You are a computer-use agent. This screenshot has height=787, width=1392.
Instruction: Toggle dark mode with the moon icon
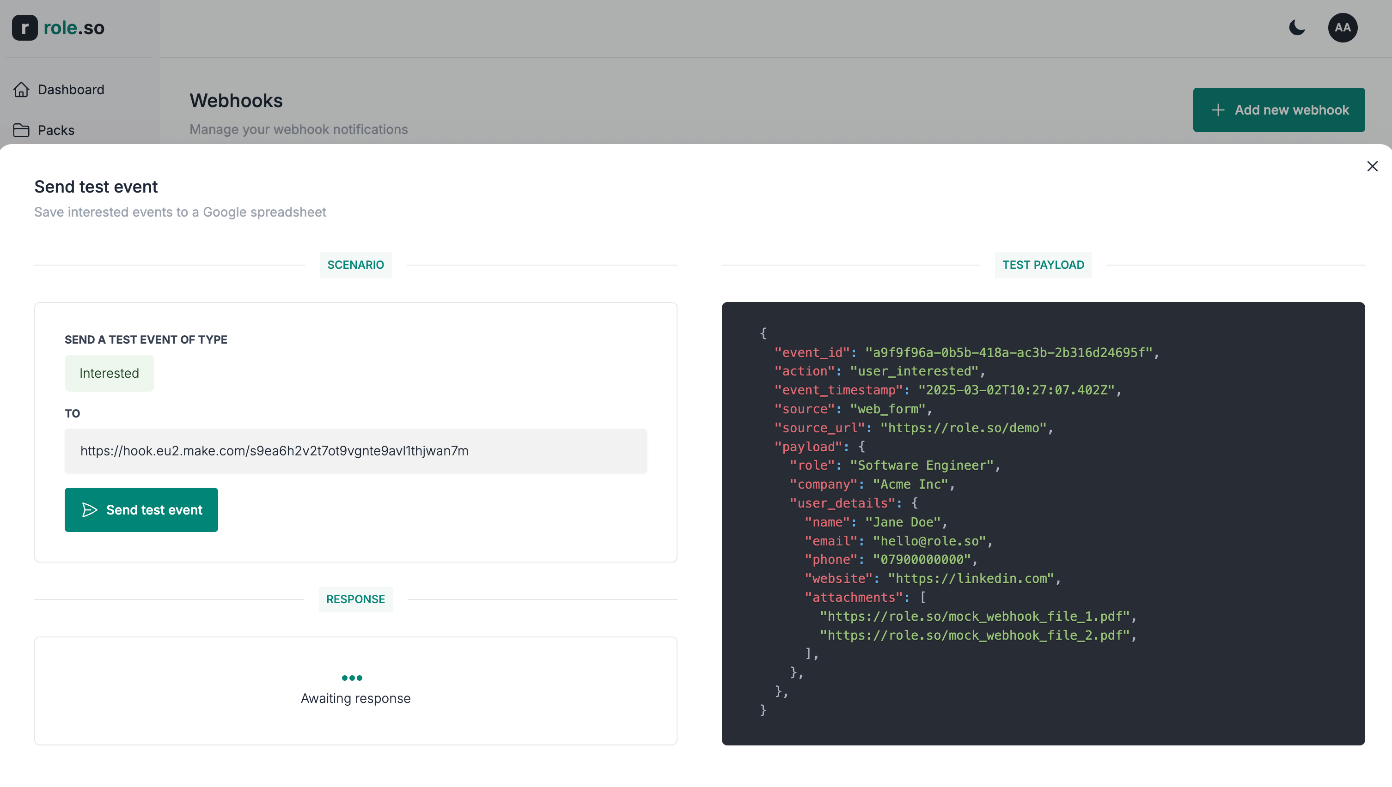point(1297,28)
